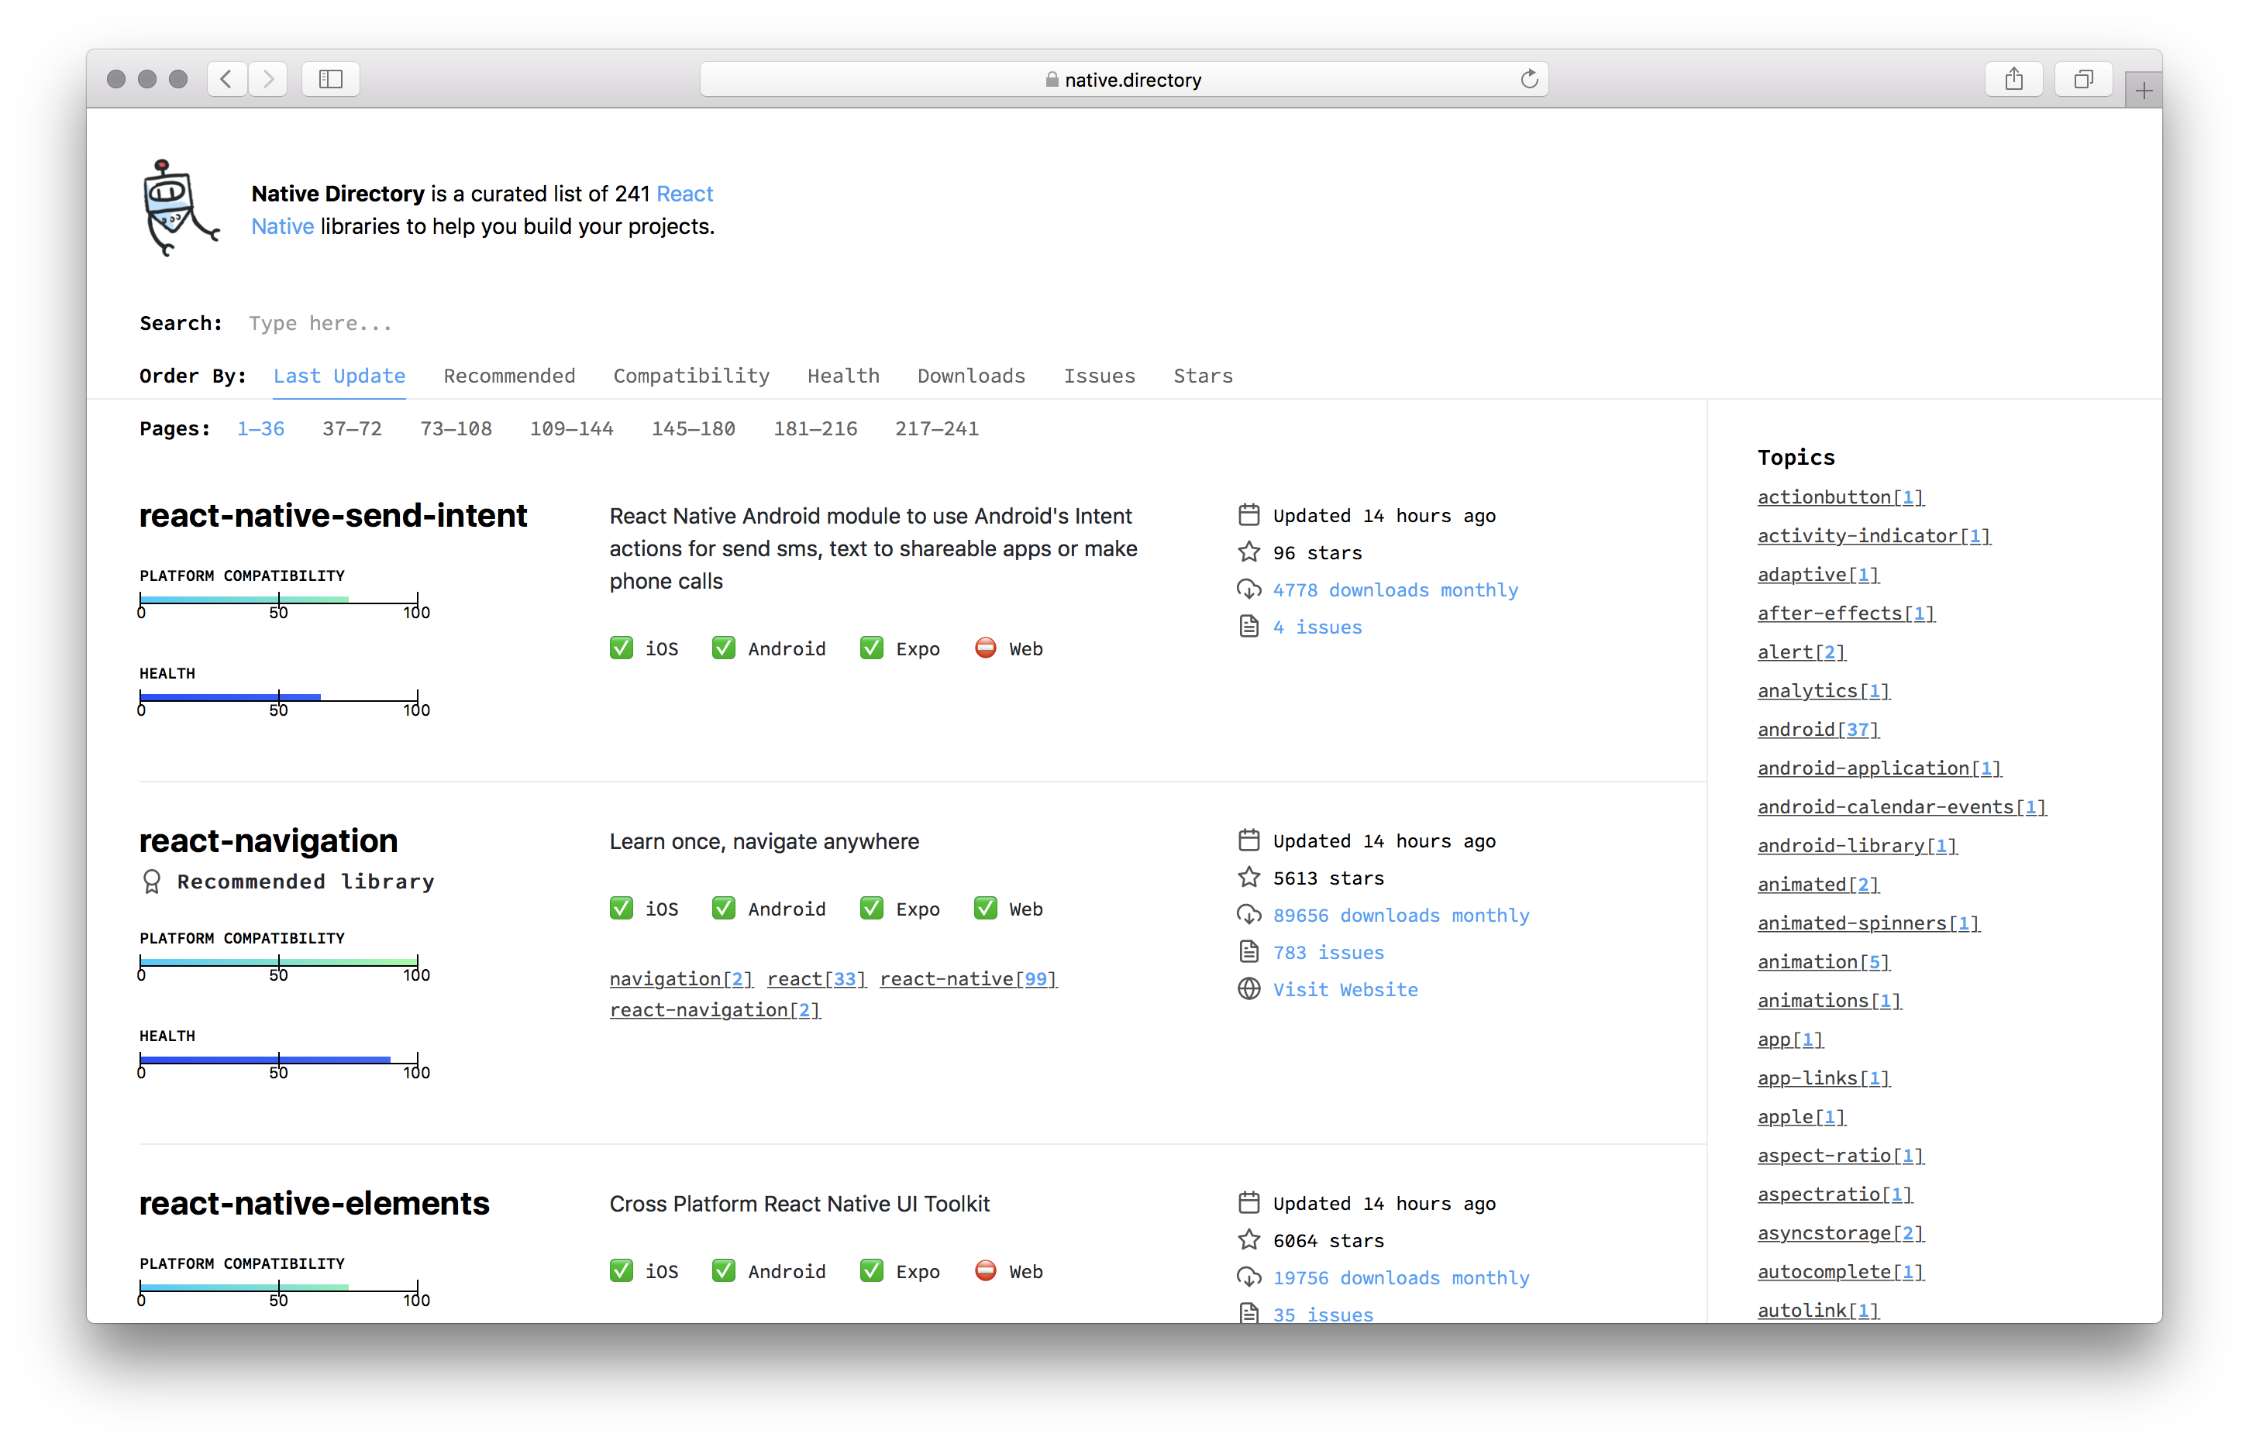Click globe icon beside Visit Website
2249x1447 pixels.
(x=1248, y=989)
